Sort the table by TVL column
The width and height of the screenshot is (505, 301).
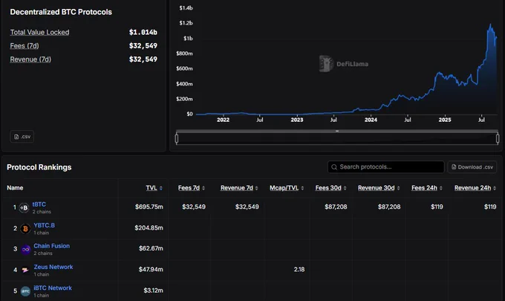(x=154, y=188)
